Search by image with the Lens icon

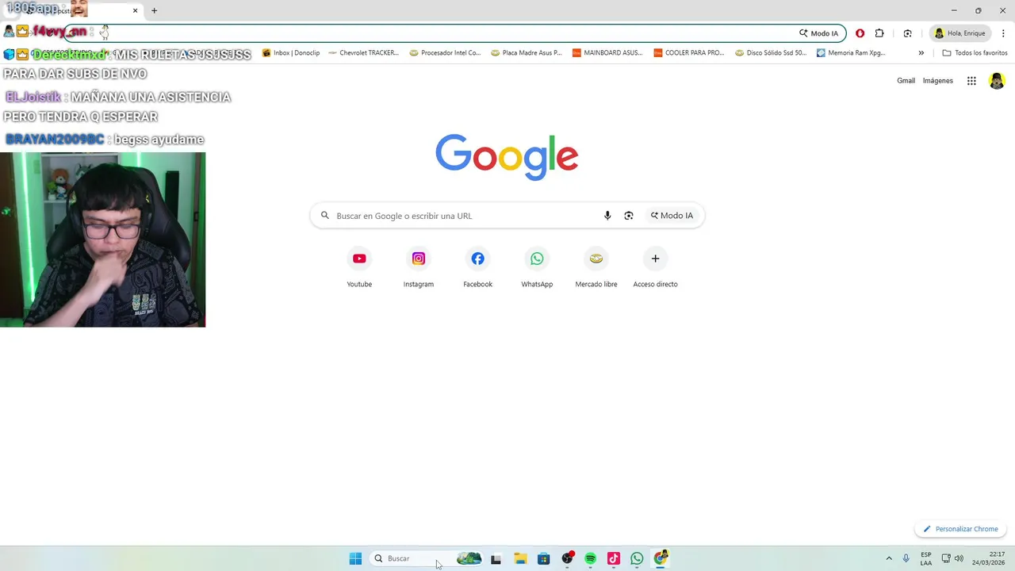pyautogui.click(x=629, y=216)
